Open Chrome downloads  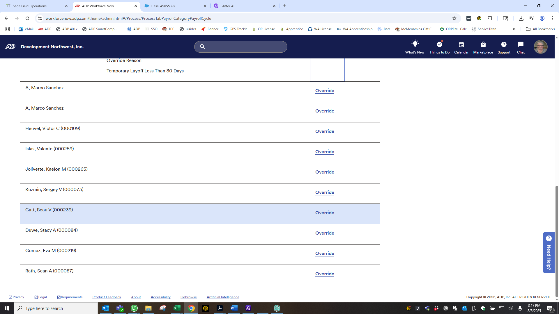pos(521,18)
